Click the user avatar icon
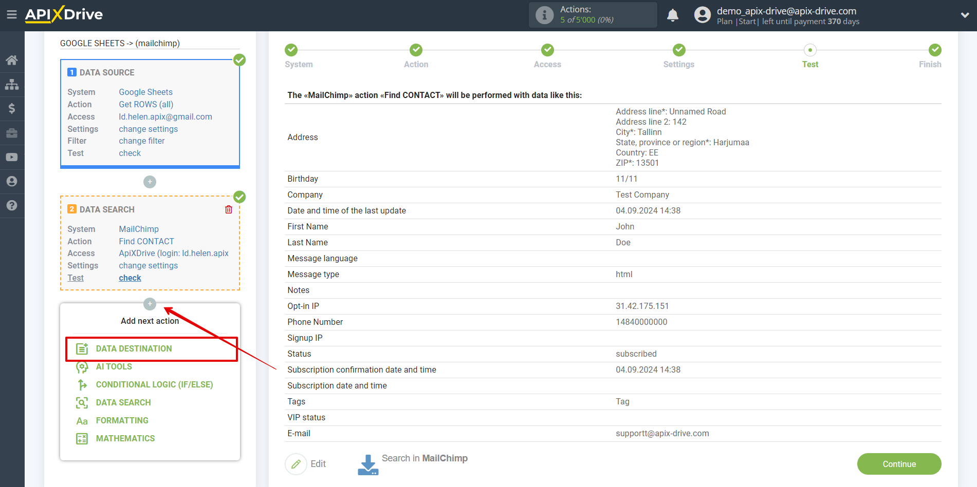The width and height of the screenshot is (977, 487). tap(702, 15)
